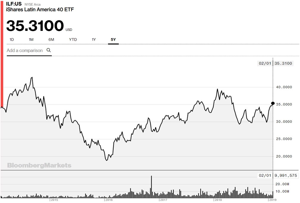Open the YTD chart view
The image size is (300, 203).
click(73, 40)
